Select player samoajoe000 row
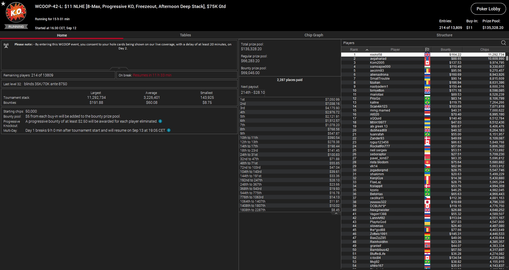Viewport: 509px width, 270px height. click(423, 67)
